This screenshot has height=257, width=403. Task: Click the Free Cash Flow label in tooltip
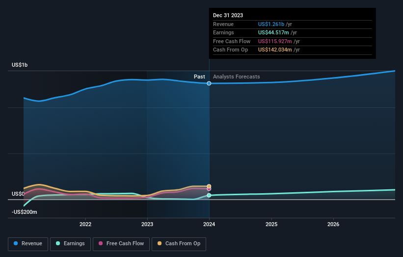pyautogui.click(x=232, y=41)
